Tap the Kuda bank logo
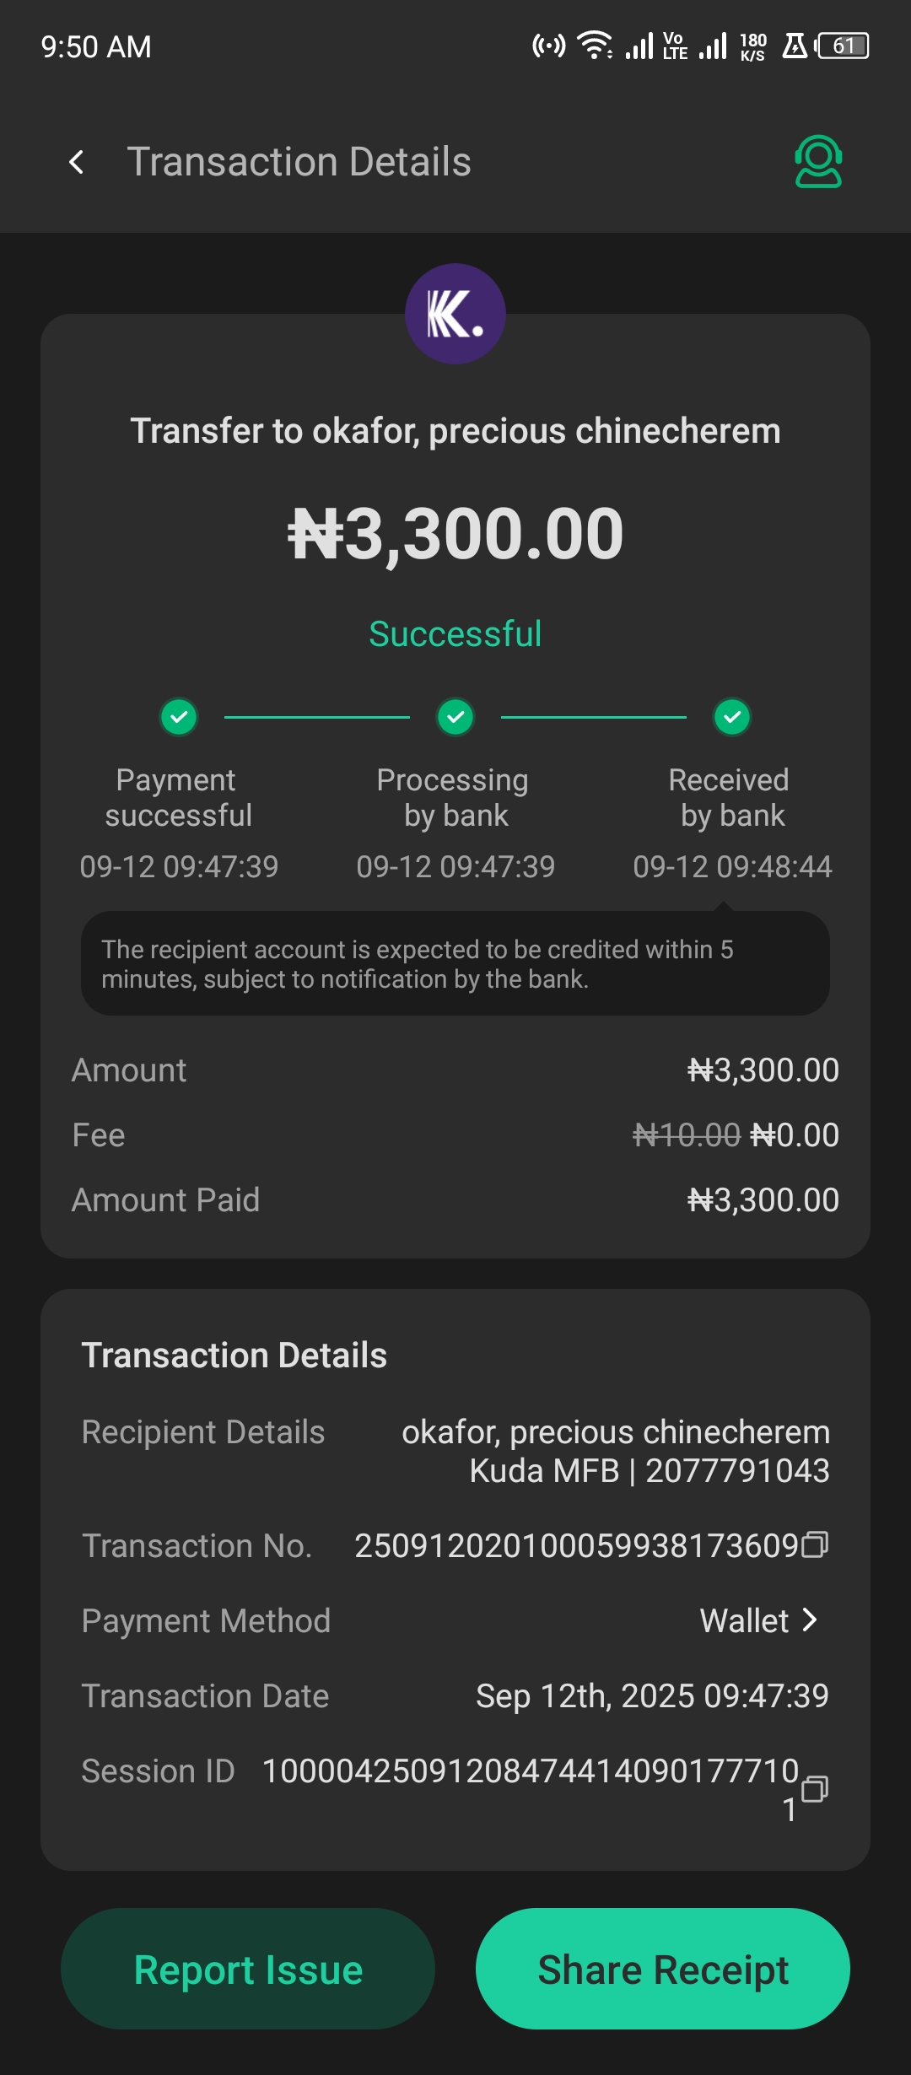Viewport: 911px width, 2075px height. [455, 314]
